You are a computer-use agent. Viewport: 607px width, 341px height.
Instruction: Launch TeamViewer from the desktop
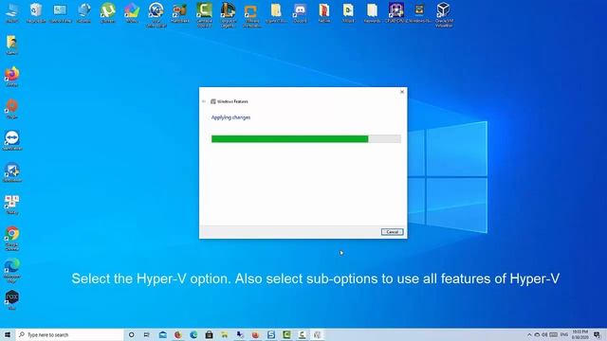12,140
